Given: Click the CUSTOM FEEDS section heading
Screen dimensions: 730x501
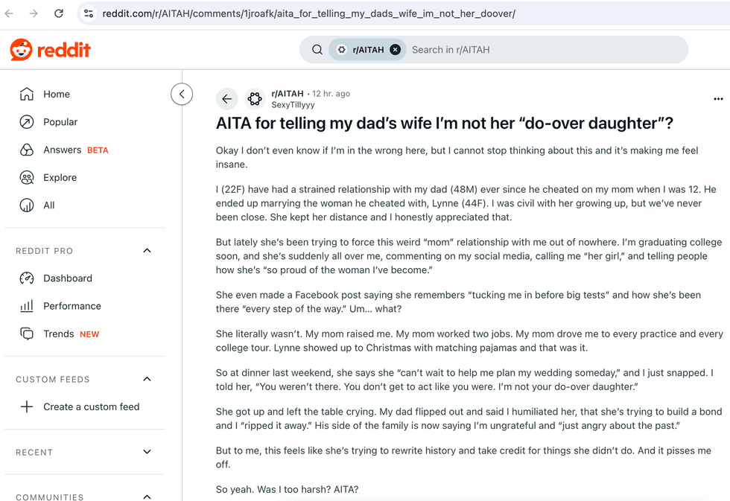Looking at the screenshot, I should coord(53,379).
